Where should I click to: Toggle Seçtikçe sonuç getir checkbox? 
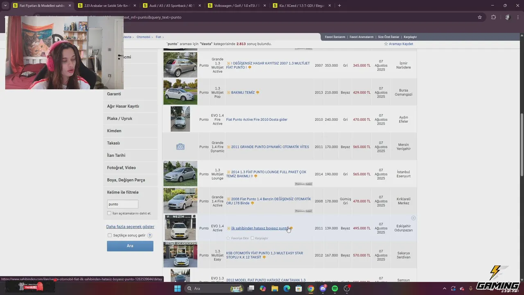coord(110,235)
